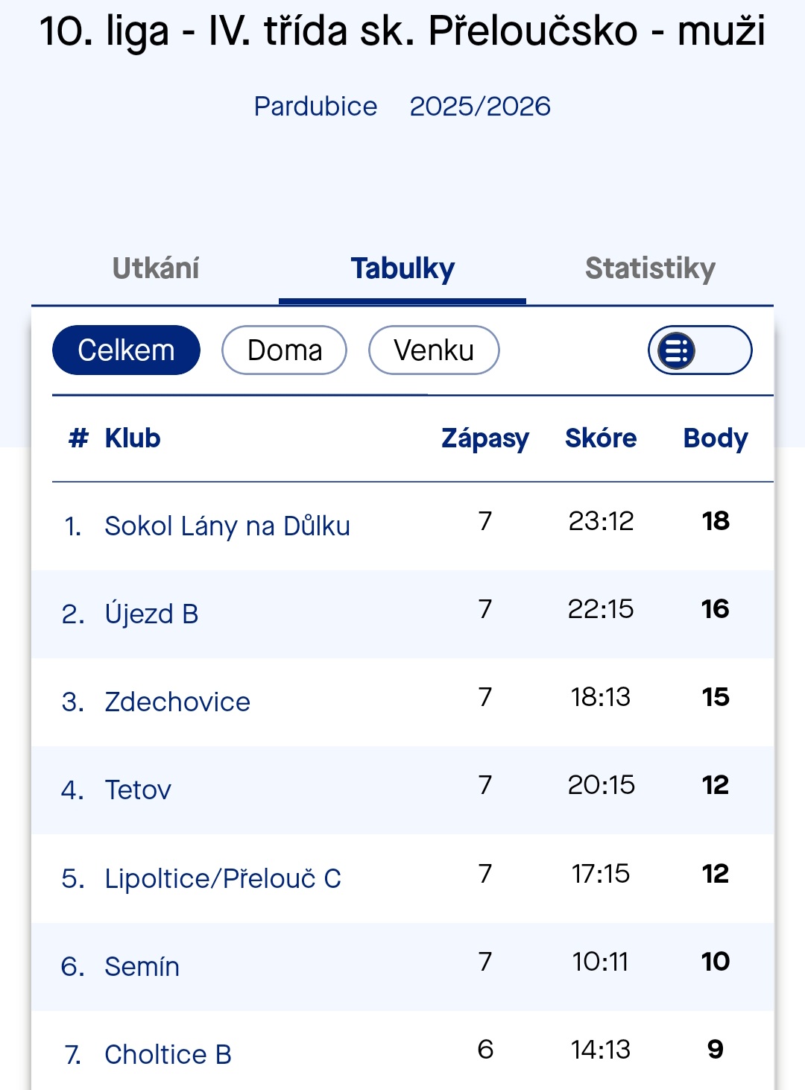
Task: Click the 2025/2026 season link
Action: 480,107
